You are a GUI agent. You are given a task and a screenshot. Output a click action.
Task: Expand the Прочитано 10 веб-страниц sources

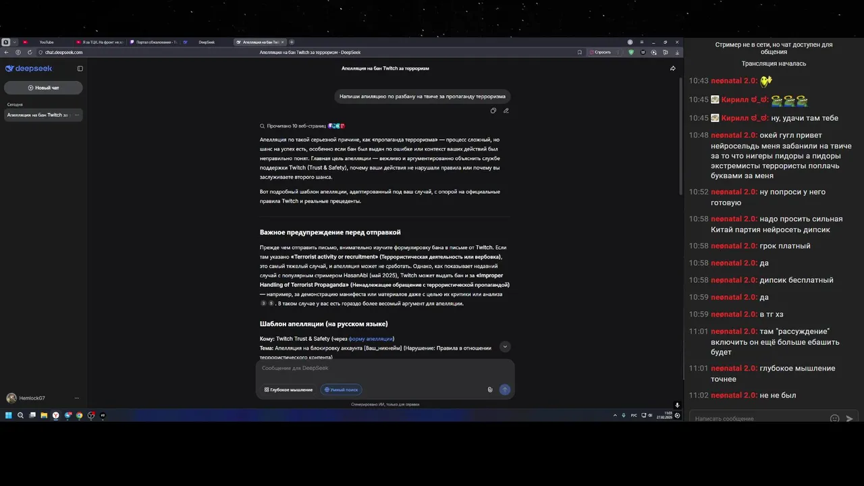[302, 126]
